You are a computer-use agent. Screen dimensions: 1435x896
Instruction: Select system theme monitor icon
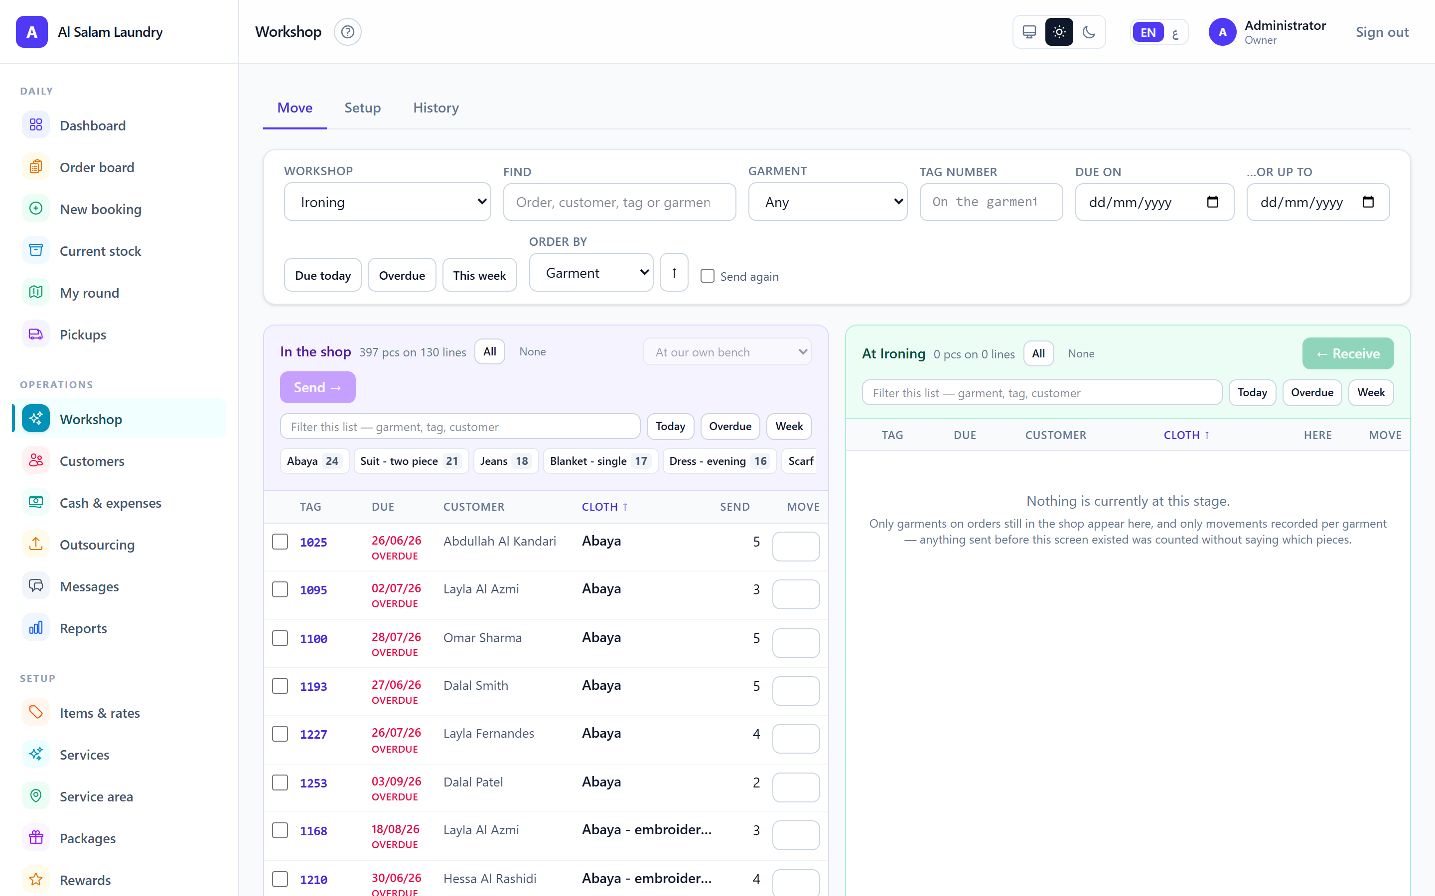(x=1029, y=32)
